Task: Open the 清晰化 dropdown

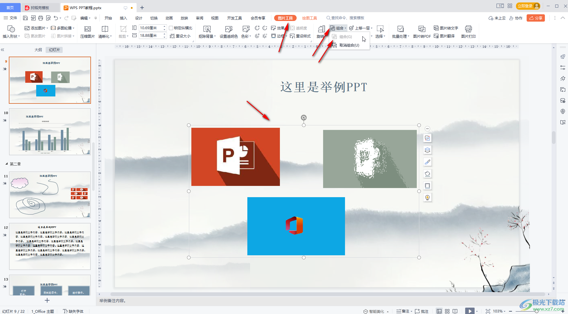Action: [x=105, y=36]
